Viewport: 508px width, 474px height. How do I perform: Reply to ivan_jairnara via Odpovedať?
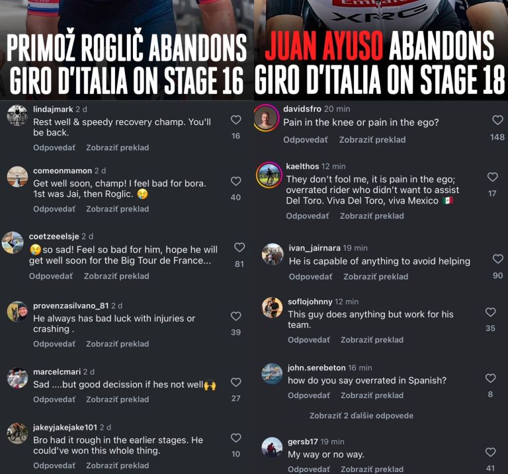(x=310, y=277)
